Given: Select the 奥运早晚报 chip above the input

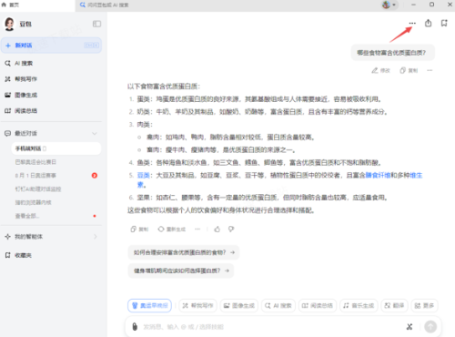Looking at the screenshot, I should [149, 305].
